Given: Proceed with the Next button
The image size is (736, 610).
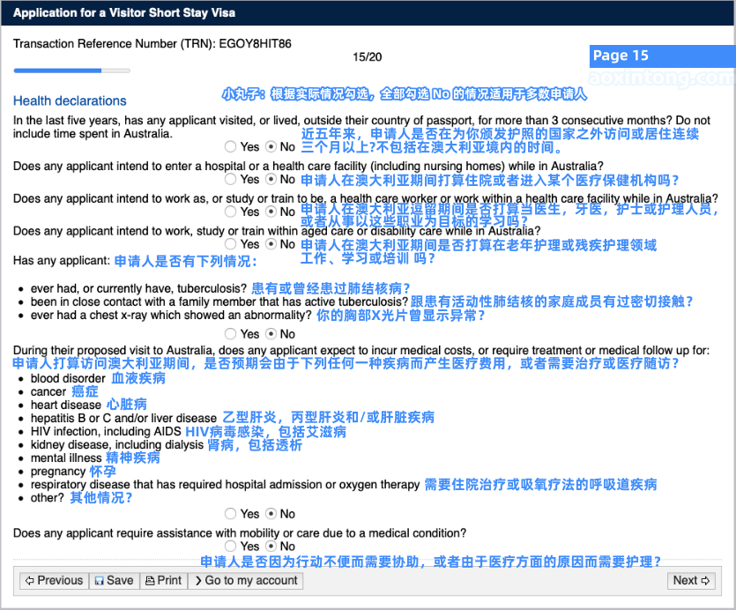Looking at the screenshot, I should pyautogui.click(x=691, y=580).
